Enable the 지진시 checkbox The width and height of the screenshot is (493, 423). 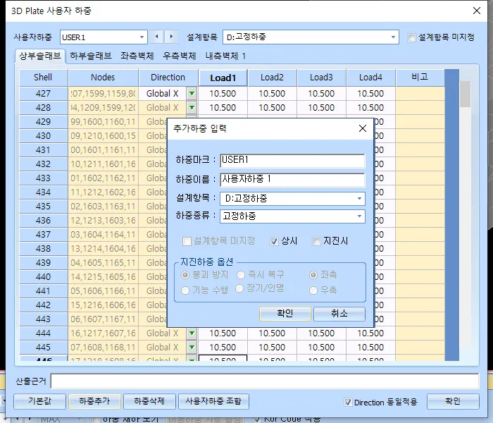coord(316,241)
